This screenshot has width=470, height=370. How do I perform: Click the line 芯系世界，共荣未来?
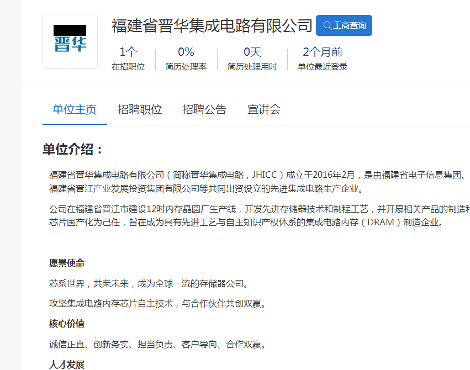tap(149, 283)
